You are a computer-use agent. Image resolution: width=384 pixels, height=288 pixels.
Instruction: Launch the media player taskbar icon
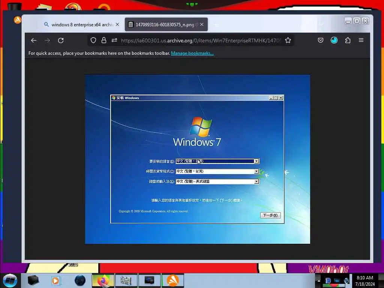tap(56, 280)
